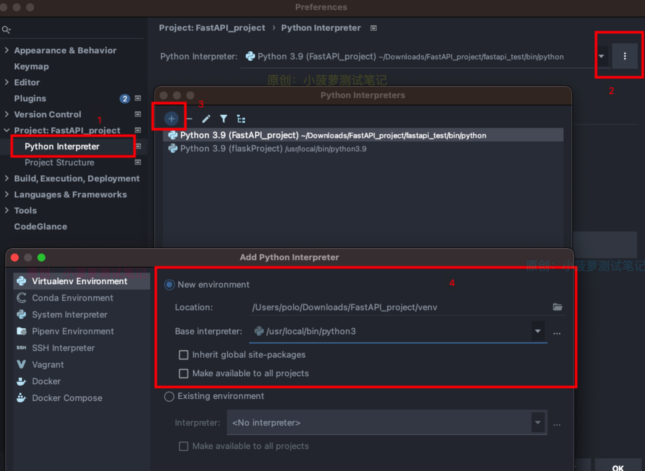Select Conda Environment
Viewport: 645px width, 471px height.
[81, 298]
